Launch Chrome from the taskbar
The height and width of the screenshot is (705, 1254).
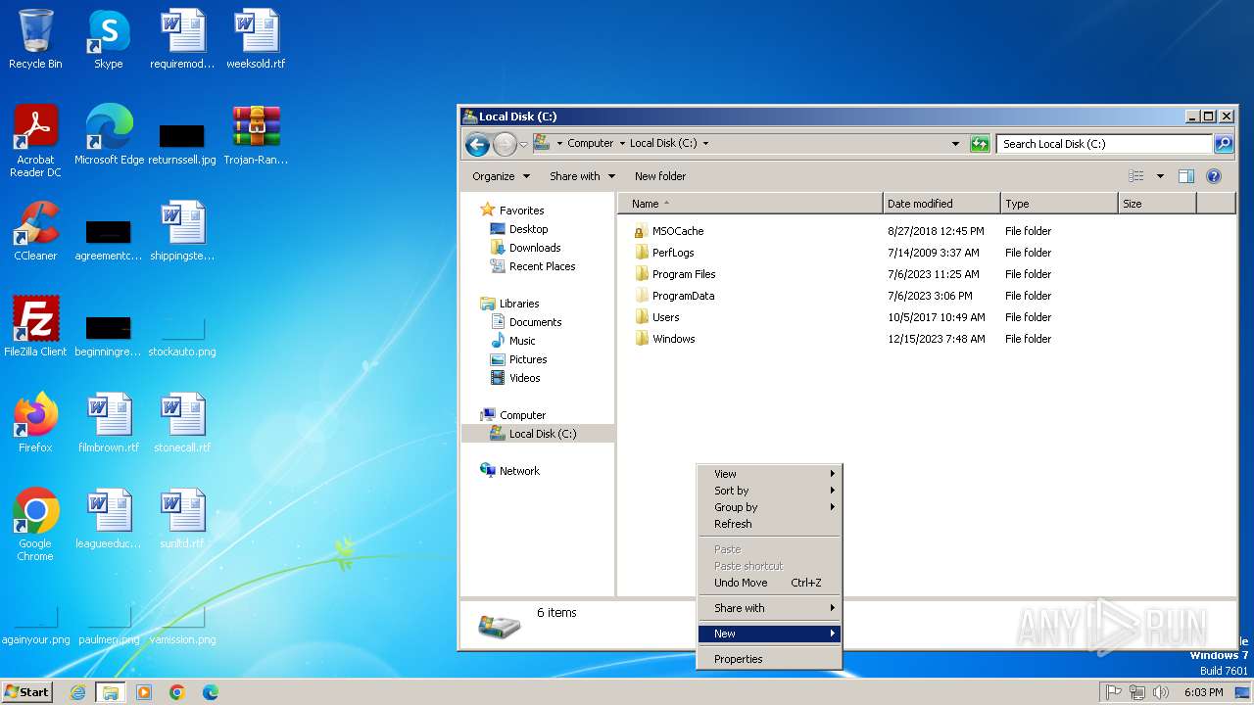click(177, 692)
